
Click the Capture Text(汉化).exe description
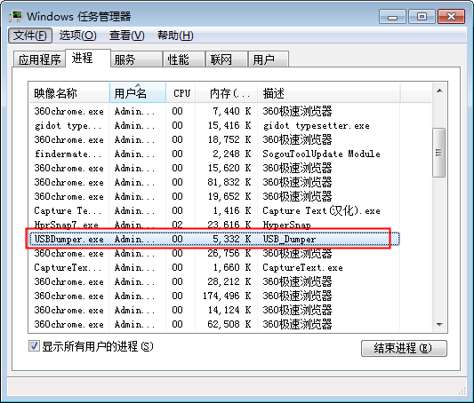click(321, 210)
